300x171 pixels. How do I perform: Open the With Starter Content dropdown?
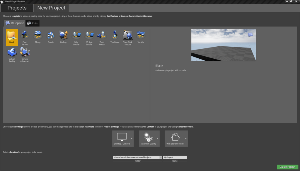[x=176, y=139]
